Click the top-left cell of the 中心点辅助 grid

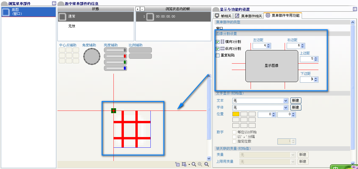pos(62,50)
